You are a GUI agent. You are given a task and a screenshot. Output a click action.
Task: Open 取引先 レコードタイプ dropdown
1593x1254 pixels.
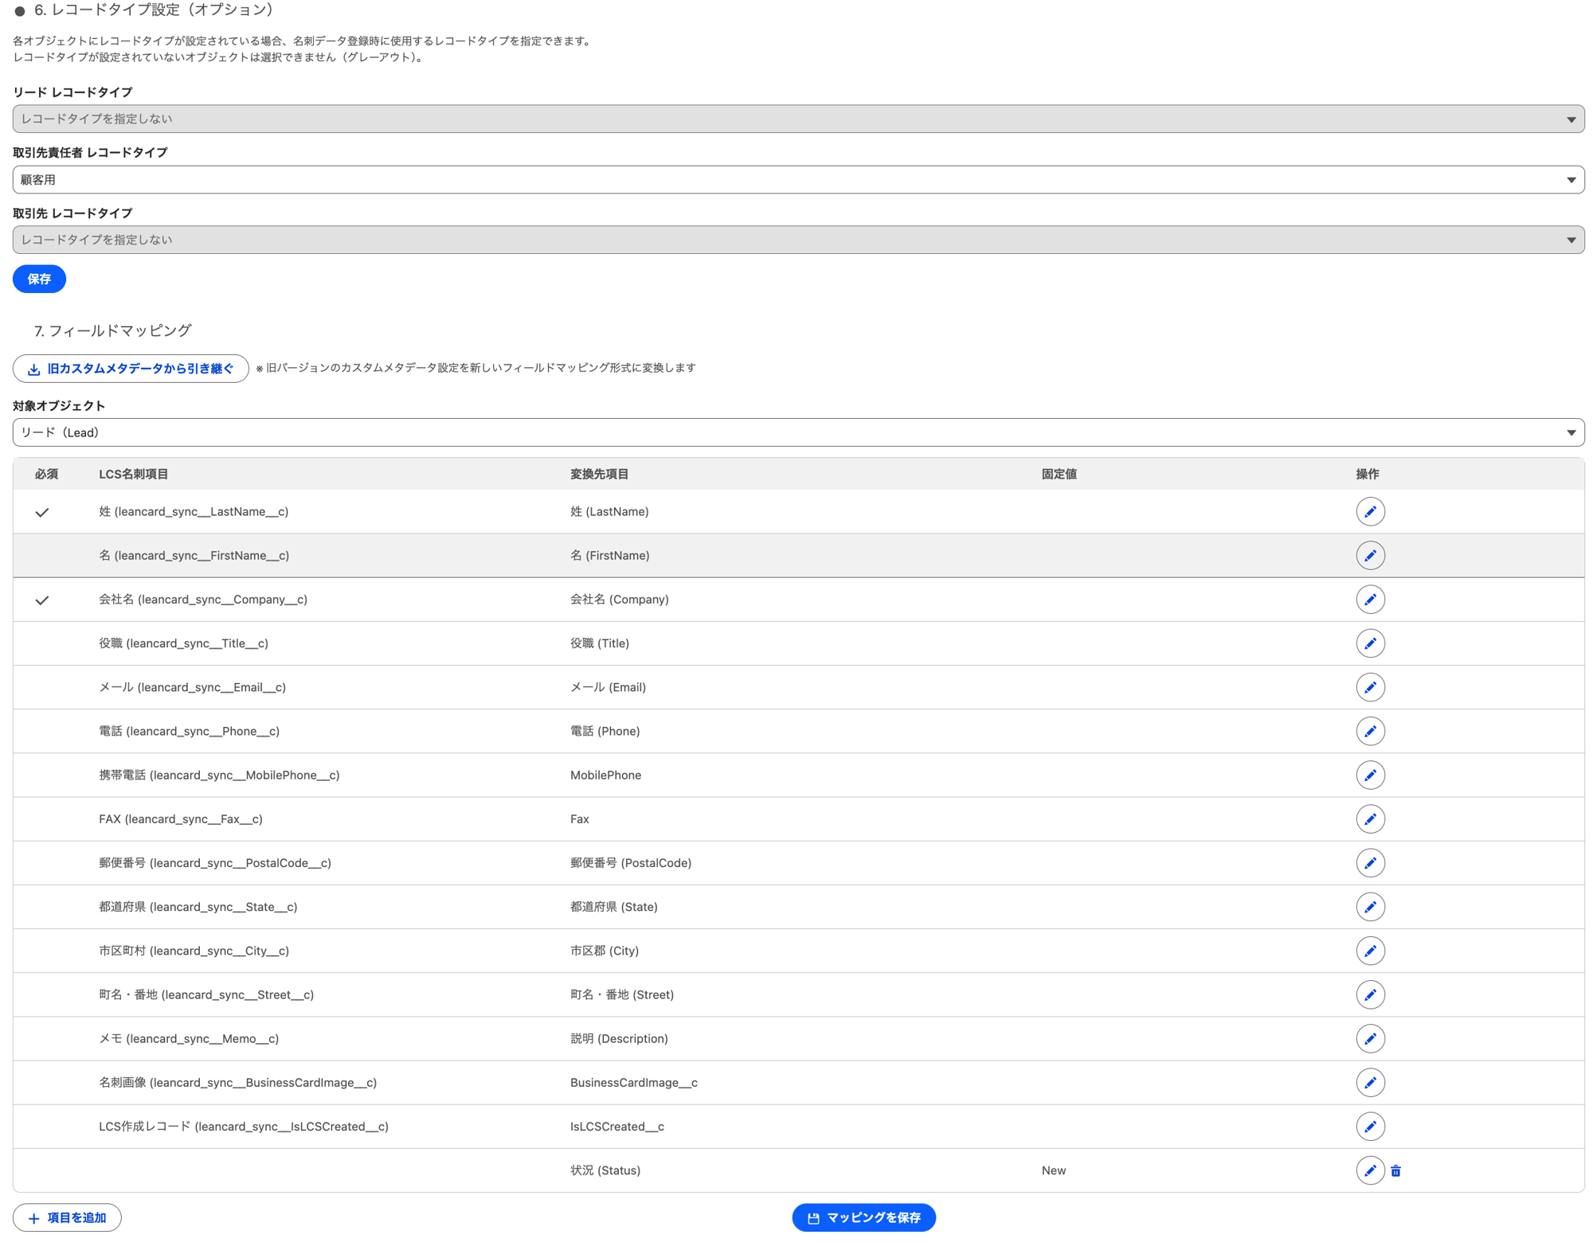point(798,240)
